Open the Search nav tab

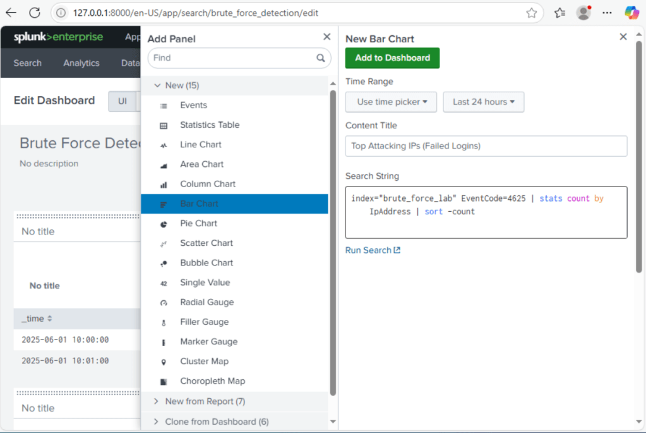point(28,63)
